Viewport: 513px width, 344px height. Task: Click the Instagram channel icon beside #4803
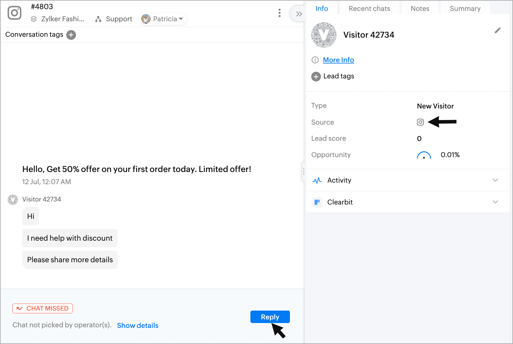coord(14,13)
